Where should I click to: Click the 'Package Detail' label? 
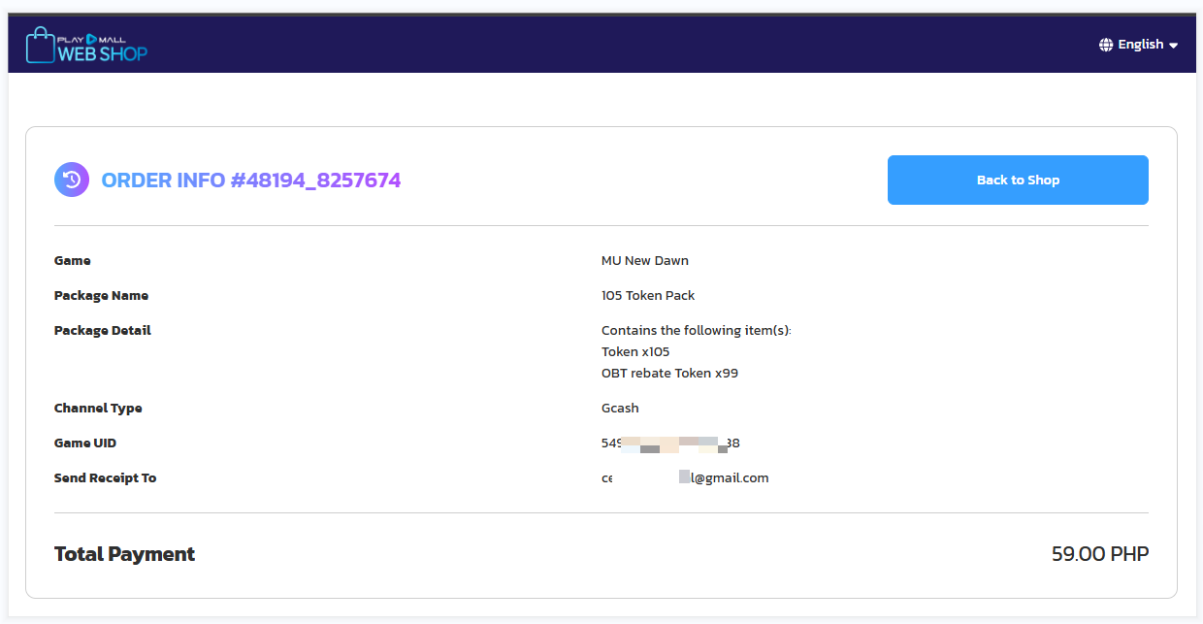103,330
